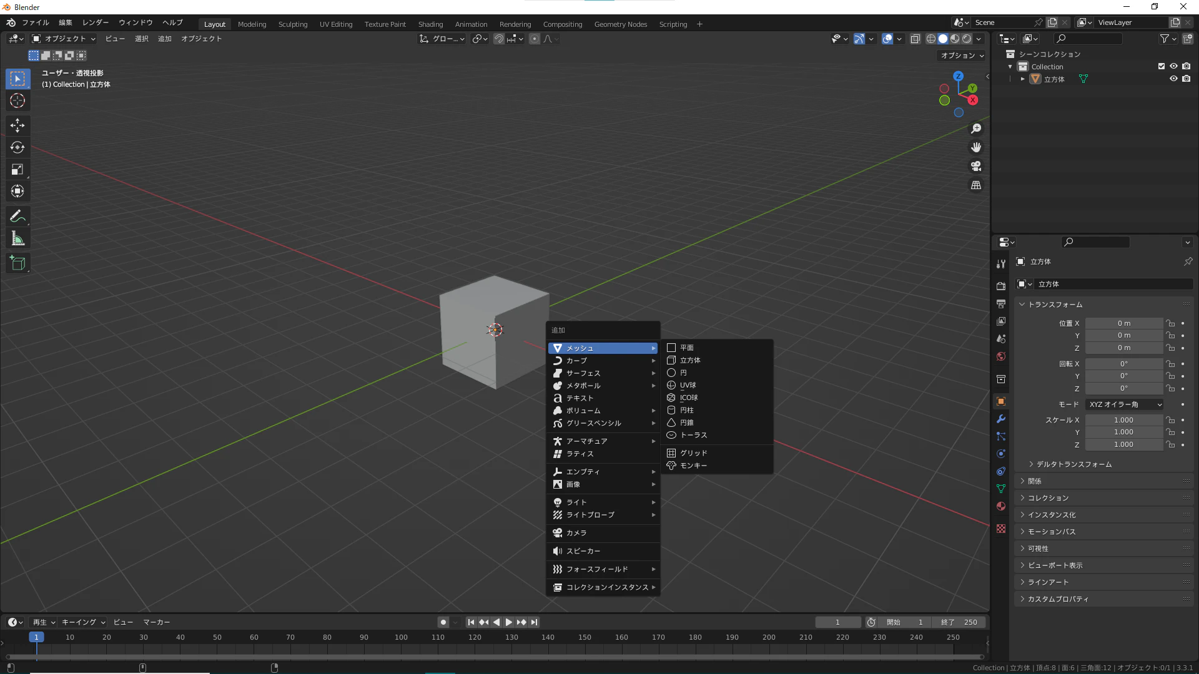Open the Physics properties tab
This screenshot has width=1199, height=674.
1001,454
